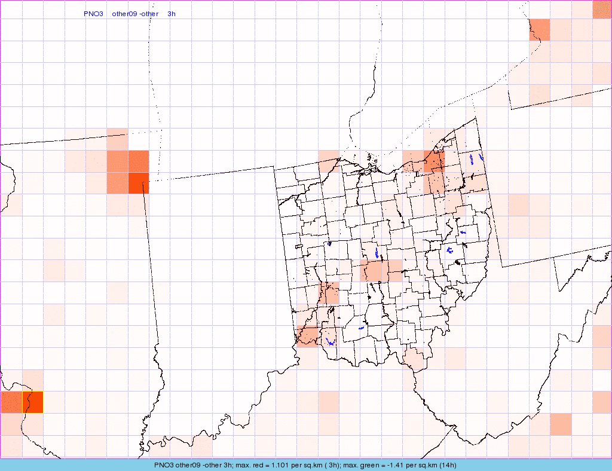
Task: Click the yellow-outlined red cell at bottom-left
Action: (33, 402)
